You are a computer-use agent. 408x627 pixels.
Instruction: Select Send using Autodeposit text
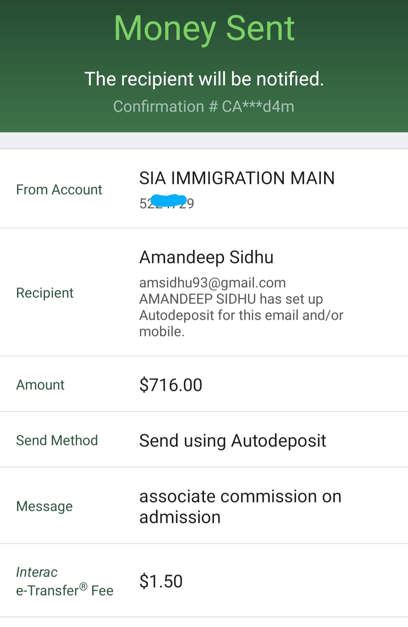(233, 441)
